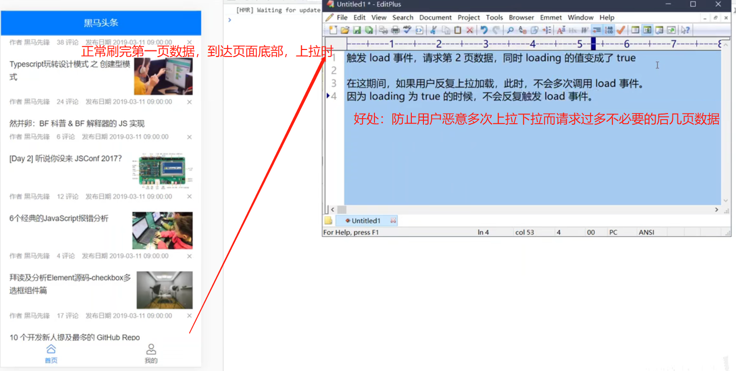Save the document with the floppy icon
The height and width of the screenshot is (371, 736).
click(x=357, y=30)
